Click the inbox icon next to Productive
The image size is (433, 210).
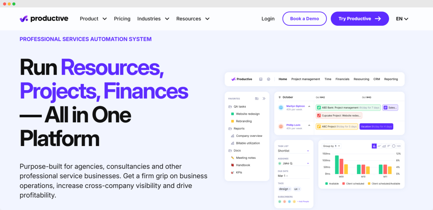pos(261,79)
